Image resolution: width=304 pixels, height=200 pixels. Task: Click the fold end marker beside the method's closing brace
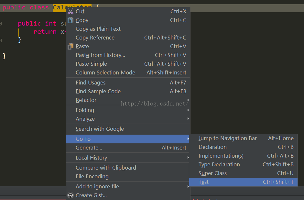pyautogui.click(x=1, y=40)
